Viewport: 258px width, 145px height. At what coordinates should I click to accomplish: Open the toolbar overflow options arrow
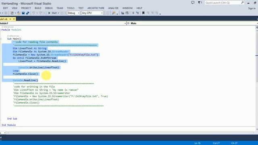160,14
